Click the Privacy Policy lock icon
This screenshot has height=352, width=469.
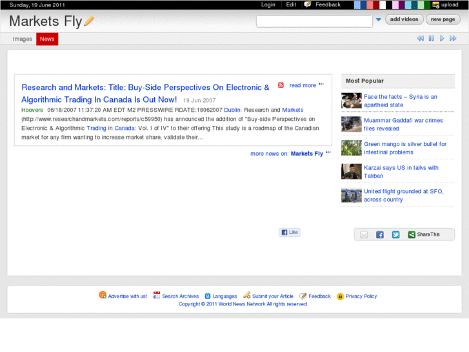[x=340, y=296]
